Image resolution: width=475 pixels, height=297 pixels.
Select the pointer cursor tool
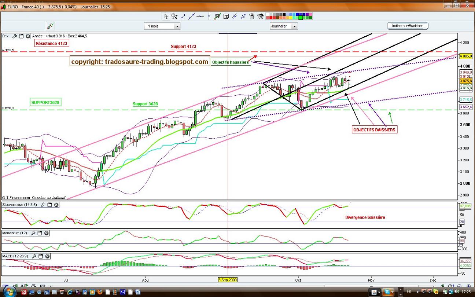click(x=166, y=16)
